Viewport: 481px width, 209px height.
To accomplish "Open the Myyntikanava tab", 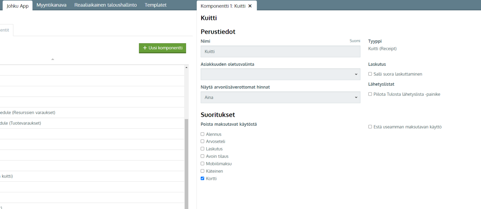I will [x=51, y=5].
